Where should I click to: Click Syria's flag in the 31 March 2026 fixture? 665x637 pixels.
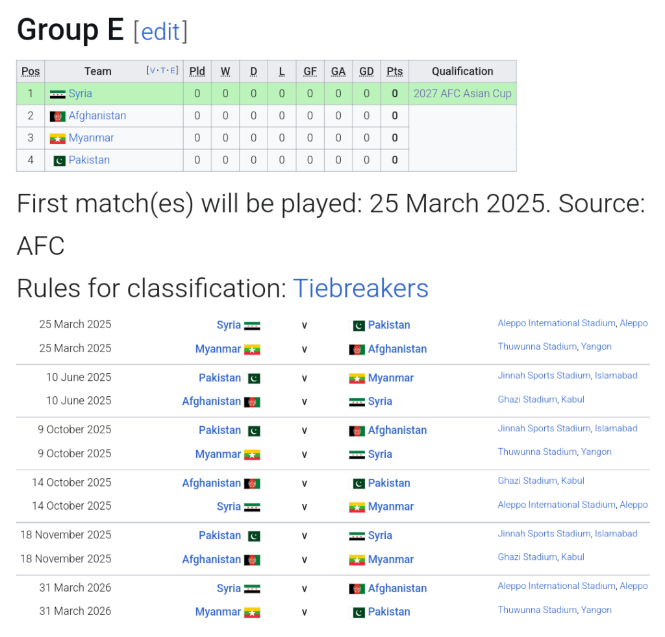pyautogui.click(x=252, y=589)
